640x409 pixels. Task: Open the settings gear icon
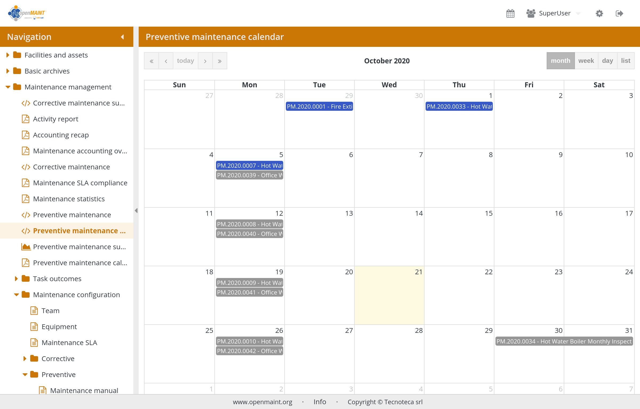pyautogui.click(x=599, y=13)
